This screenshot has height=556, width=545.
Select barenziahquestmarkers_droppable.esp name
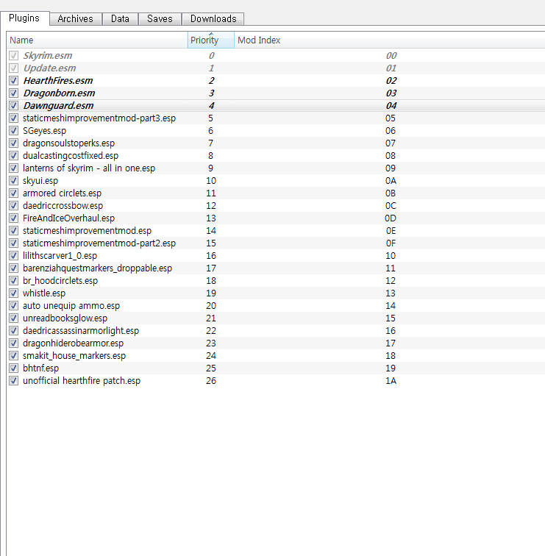click(x=98, y=268)
